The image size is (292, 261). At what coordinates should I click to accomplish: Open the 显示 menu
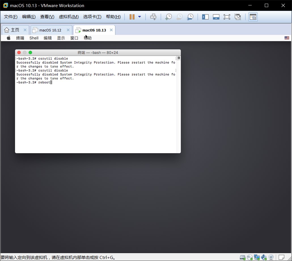point(61,38)
